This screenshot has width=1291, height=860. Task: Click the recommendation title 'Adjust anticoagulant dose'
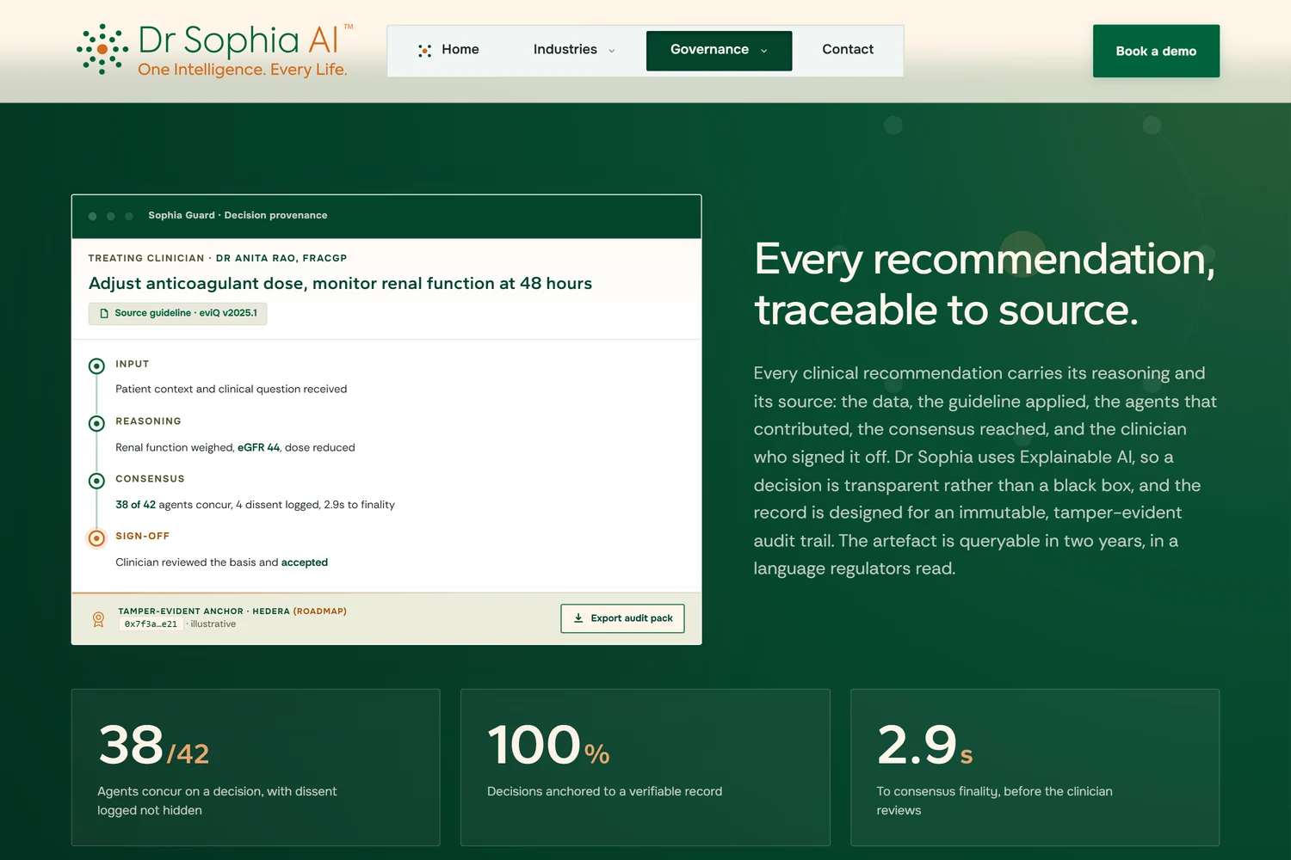pos(340,284)
